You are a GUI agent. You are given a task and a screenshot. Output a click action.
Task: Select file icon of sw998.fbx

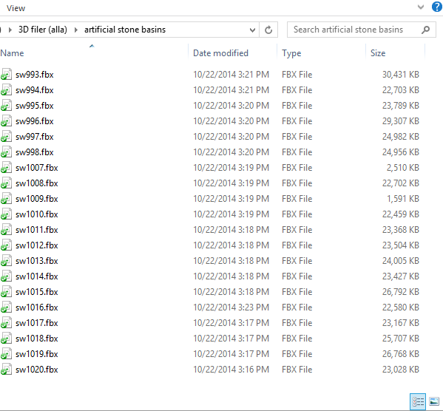coord(6,152)
